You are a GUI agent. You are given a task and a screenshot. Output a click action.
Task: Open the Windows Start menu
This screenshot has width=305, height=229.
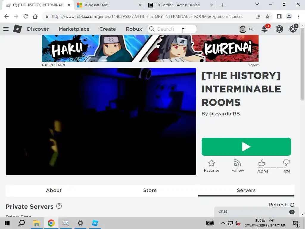coord(7,223)
